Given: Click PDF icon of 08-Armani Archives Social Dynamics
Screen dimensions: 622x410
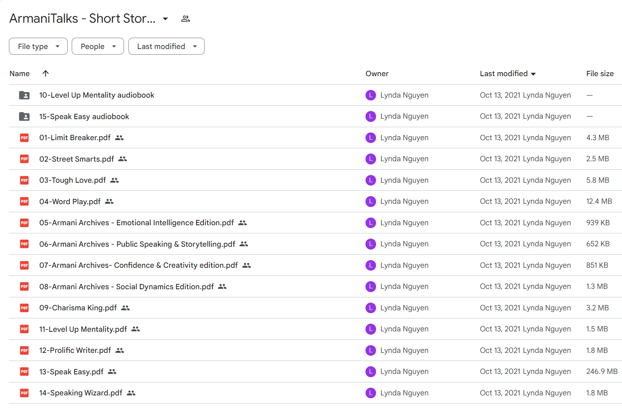Looking at the screenshot, I should [x=24, y=286].
